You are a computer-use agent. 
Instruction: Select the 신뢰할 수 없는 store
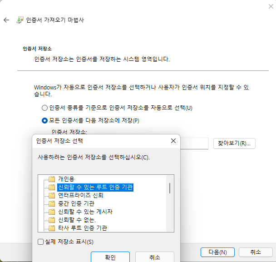tap(77, 220)
